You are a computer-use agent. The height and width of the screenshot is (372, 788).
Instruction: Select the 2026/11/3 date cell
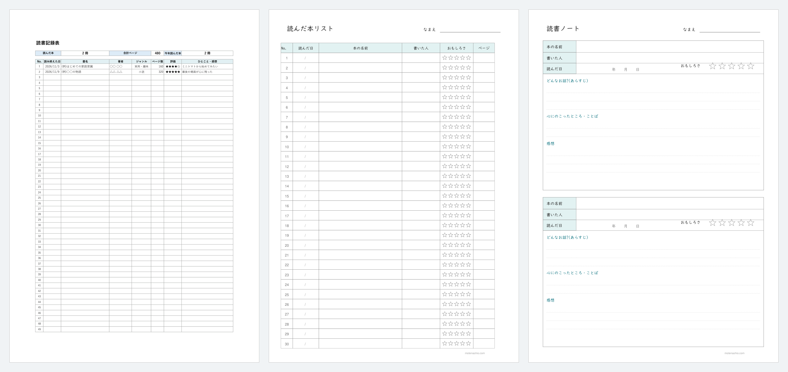(x=52, y=67)
